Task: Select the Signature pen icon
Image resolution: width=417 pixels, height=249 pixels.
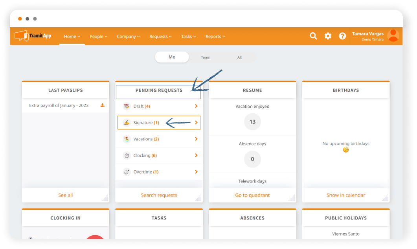Action: point(127,122)
